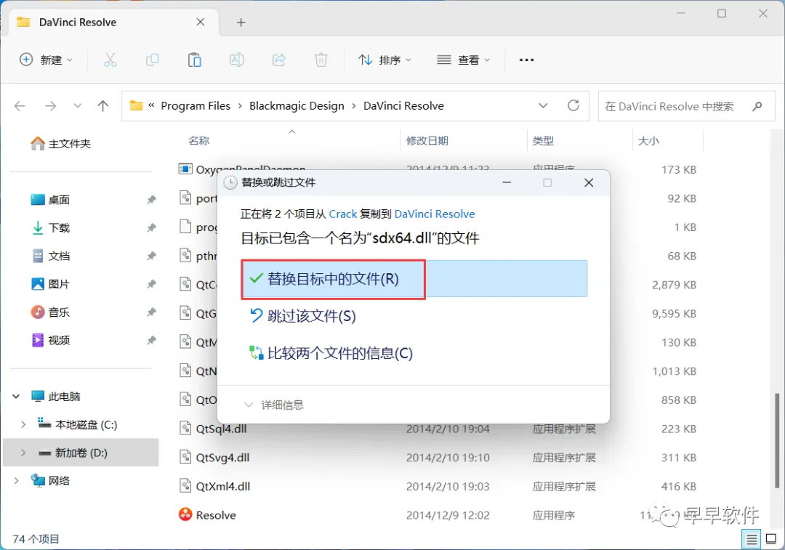Select the Resolve application row name
The width and height of the screenshot is (785, 550).
click(216, 515)
